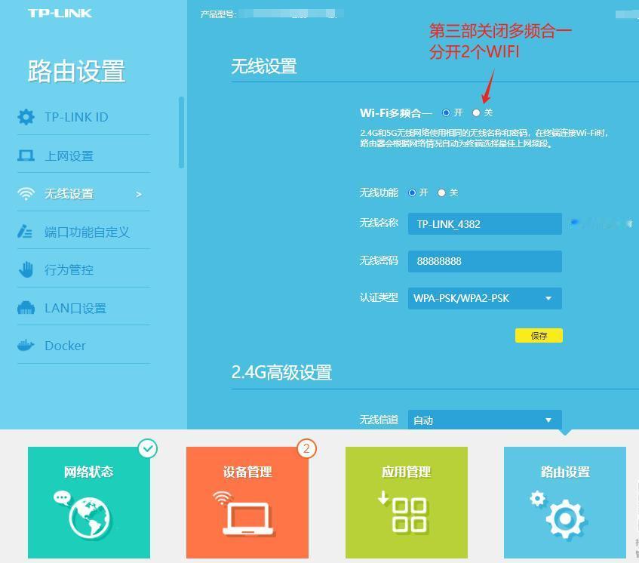The width and height of the screenshot is (639, 563).
Task: Open the 认证类型 WPA-PSK/WPA2-PSK dropdown
Action: [484, 298]
